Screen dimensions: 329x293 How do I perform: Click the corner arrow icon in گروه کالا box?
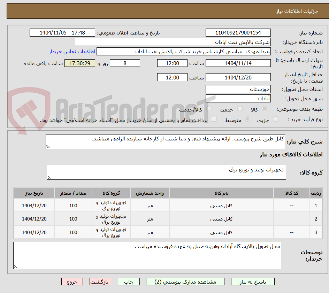coord(49,177)
